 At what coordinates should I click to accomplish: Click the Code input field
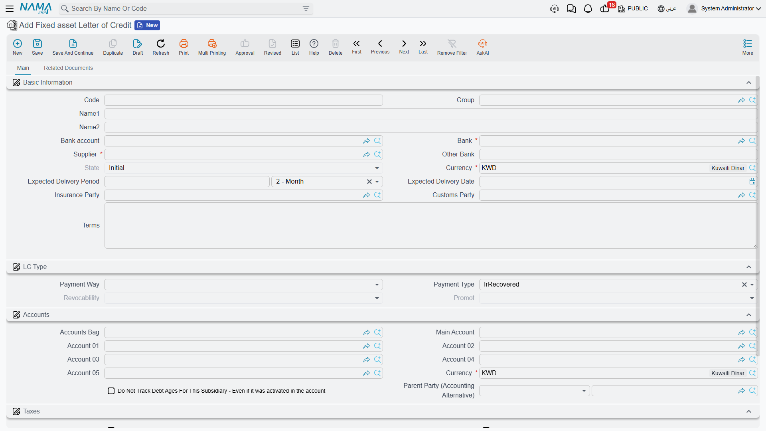click(243, 100)
